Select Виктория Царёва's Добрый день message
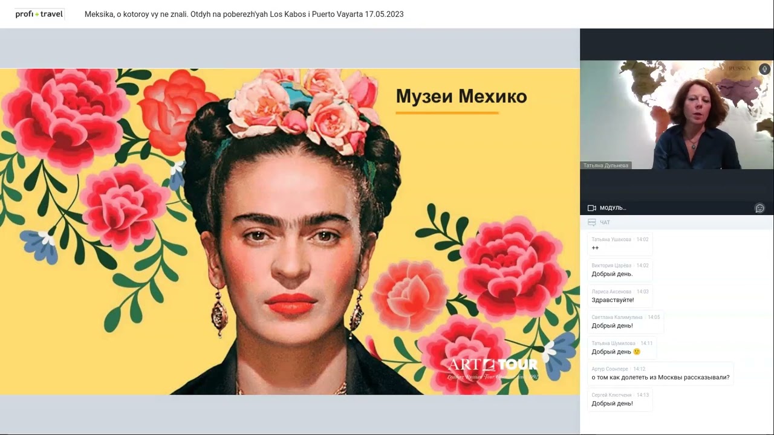Image resolution: width=774 pixels, height=435 pixels. pos(620,269)
